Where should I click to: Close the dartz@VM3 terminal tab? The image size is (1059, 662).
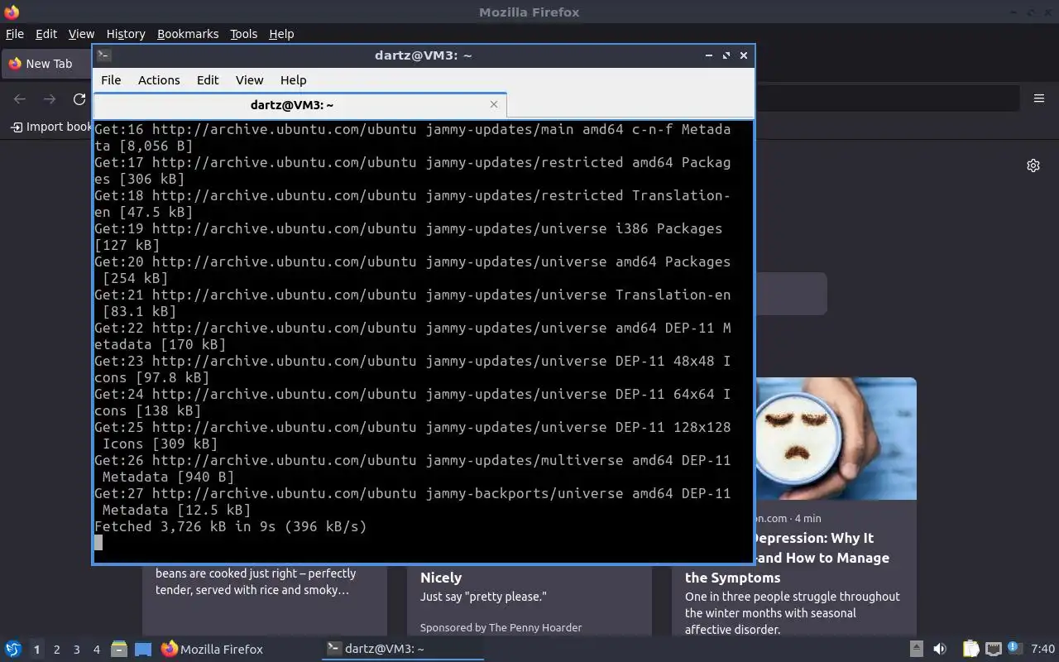[494, 104]
